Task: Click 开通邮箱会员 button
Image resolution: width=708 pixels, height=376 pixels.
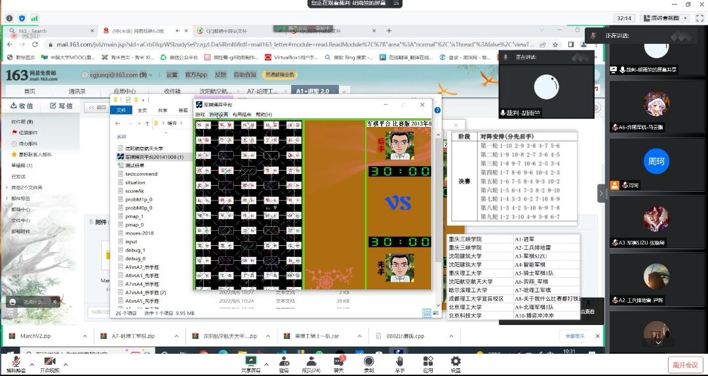Action: pos(279,75)
